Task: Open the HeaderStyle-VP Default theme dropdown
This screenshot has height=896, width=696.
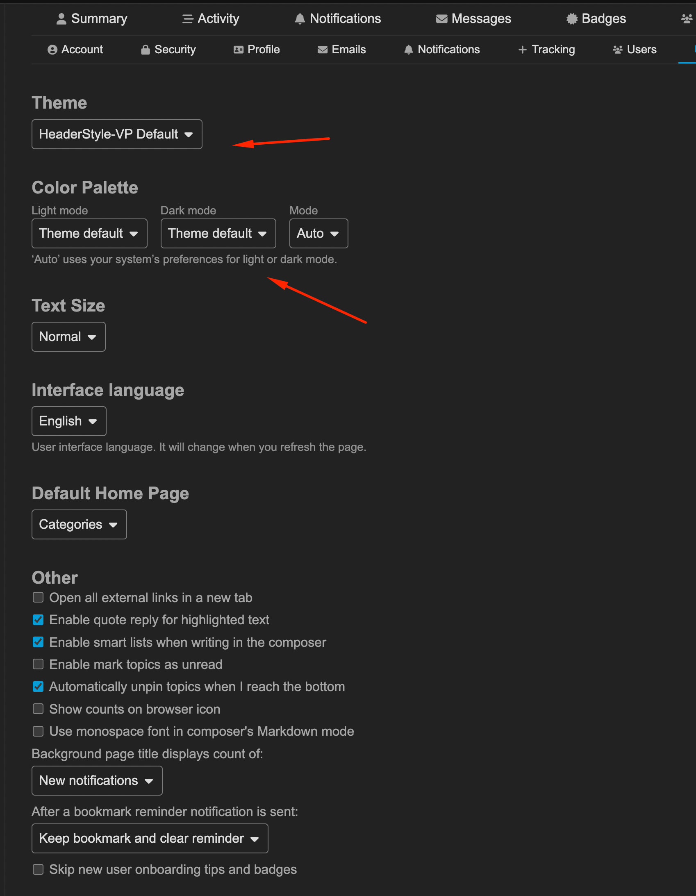Action: pyautogui.click(x=116, y=134)
